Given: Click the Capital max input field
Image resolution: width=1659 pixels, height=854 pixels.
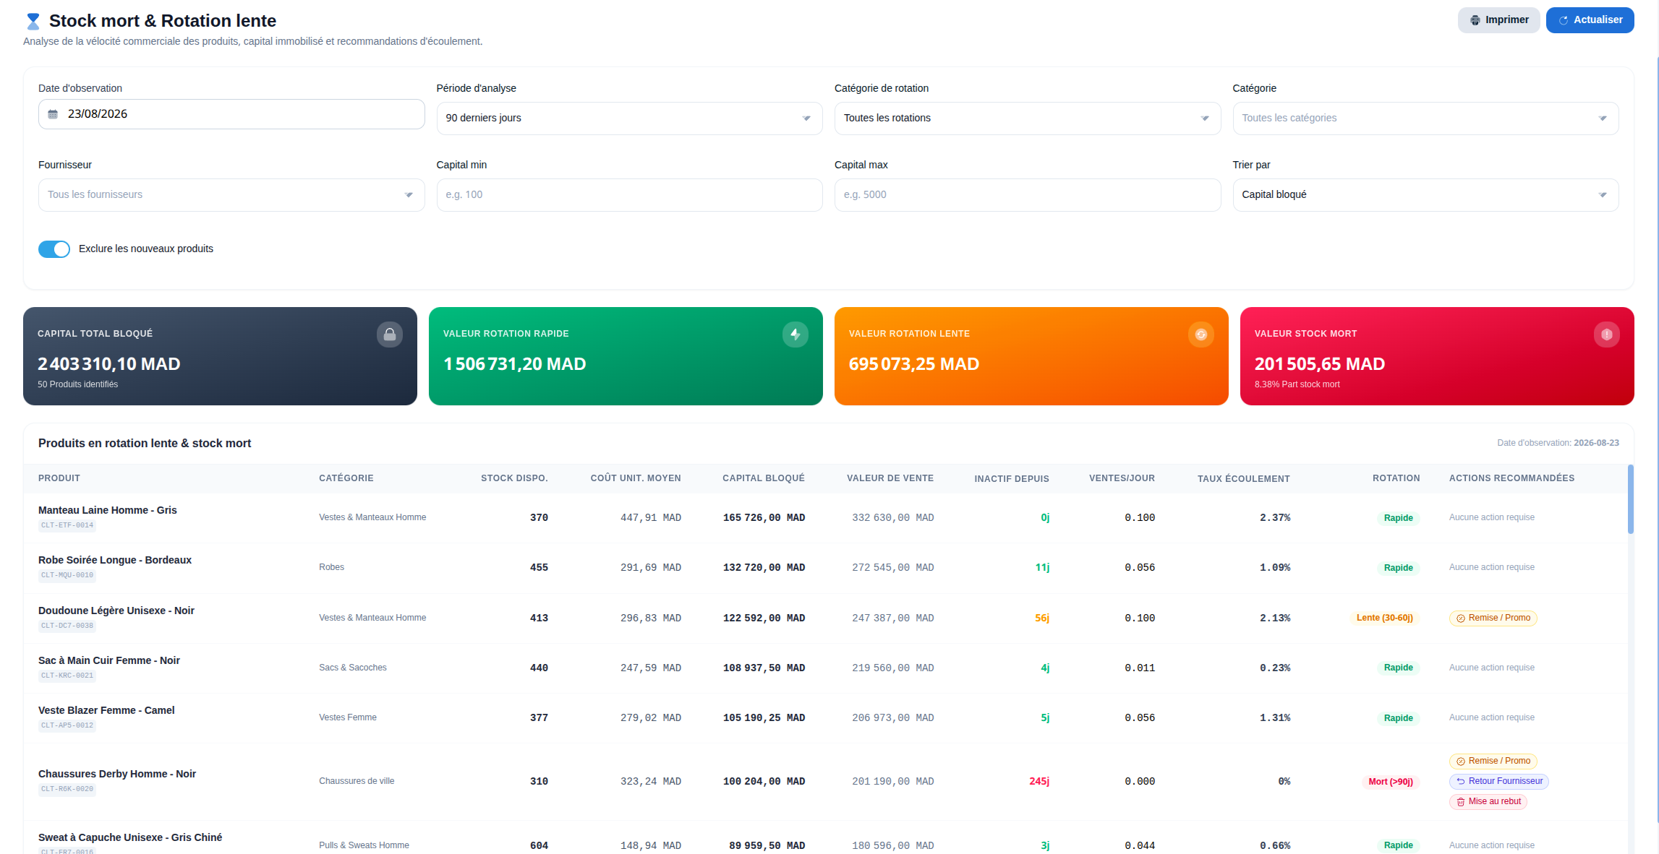Looking at the screenshot, I should 1027,195.
